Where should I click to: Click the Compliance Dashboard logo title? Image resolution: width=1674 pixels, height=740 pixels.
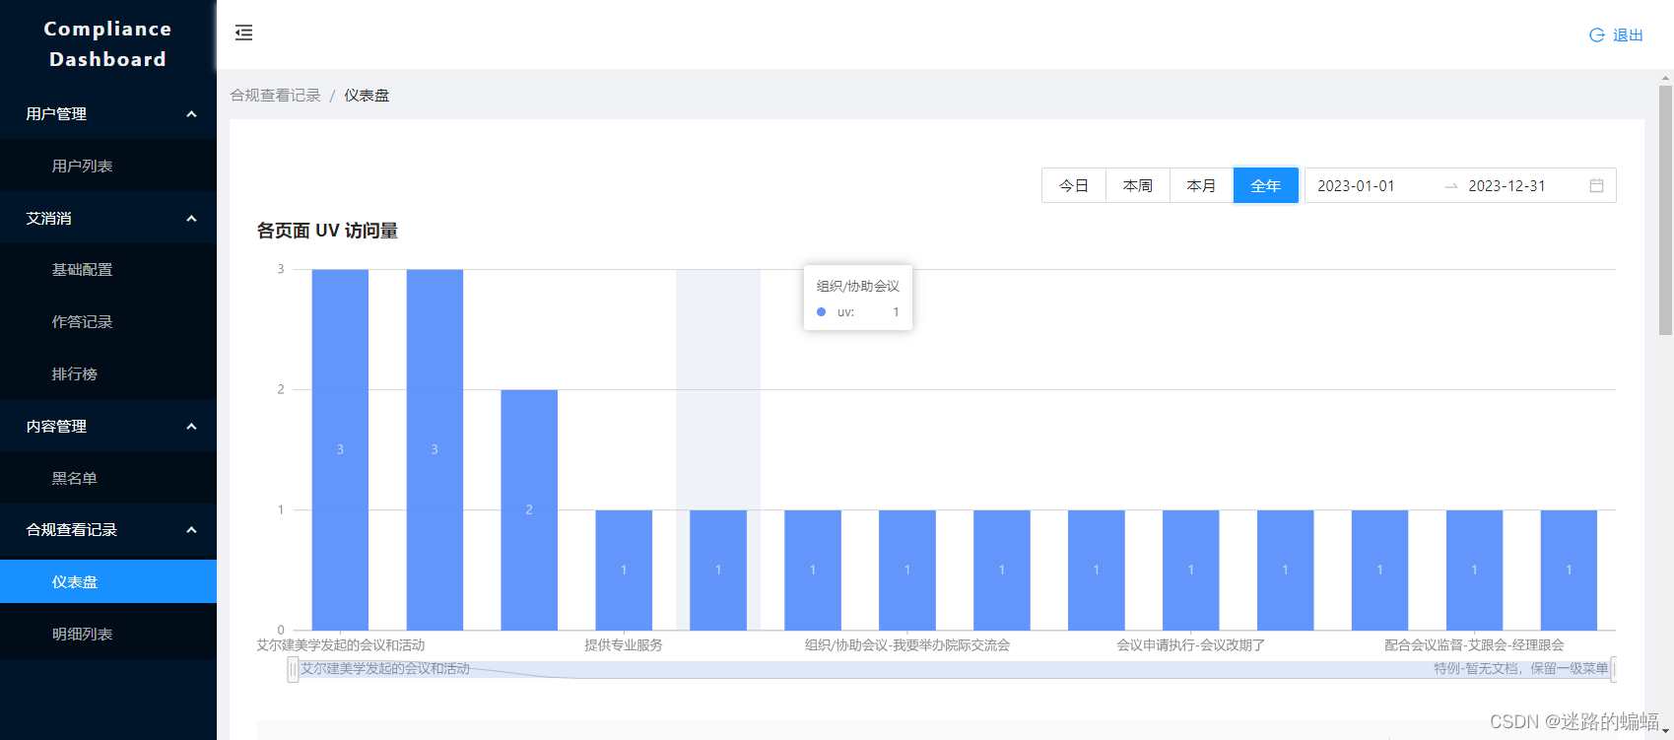(x=108, y=43)
